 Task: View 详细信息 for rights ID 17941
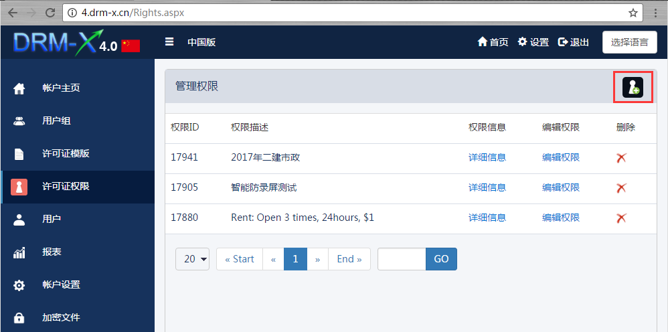pyautogui.click(x=487, y=158)
